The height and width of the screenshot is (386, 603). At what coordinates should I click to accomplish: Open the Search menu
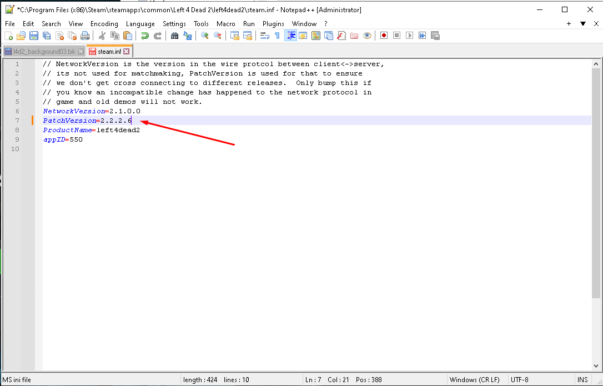(51, 24)
